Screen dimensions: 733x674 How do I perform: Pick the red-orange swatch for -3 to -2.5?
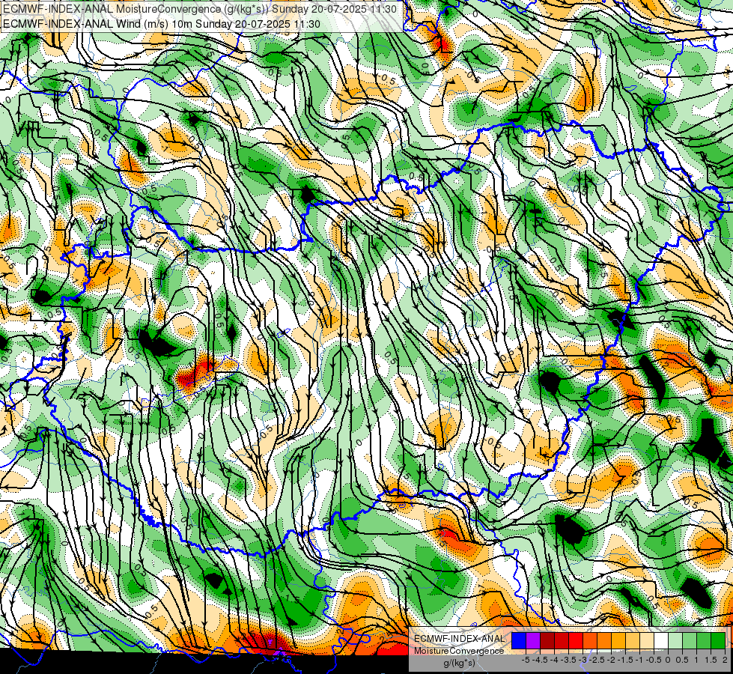click(x=590, y=641)
